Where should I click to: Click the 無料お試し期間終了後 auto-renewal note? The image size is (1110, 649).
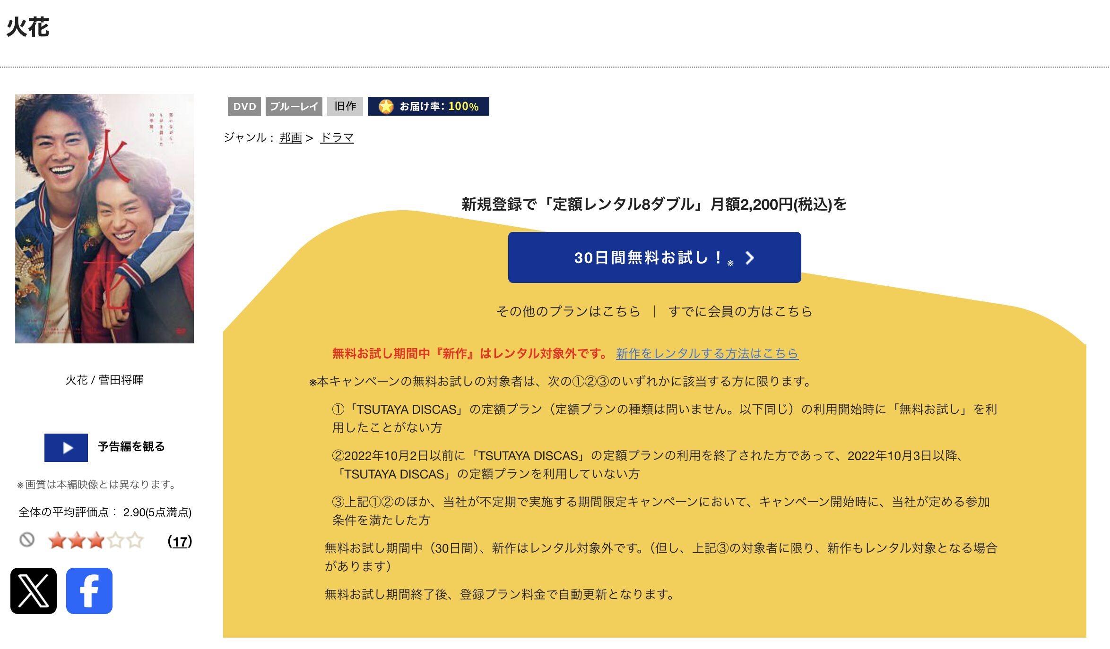pos(500,594)
